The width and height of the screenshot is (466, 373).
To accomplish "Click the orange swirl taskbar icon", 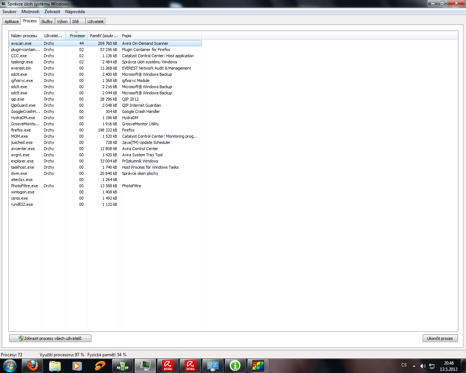I will 100,365.
